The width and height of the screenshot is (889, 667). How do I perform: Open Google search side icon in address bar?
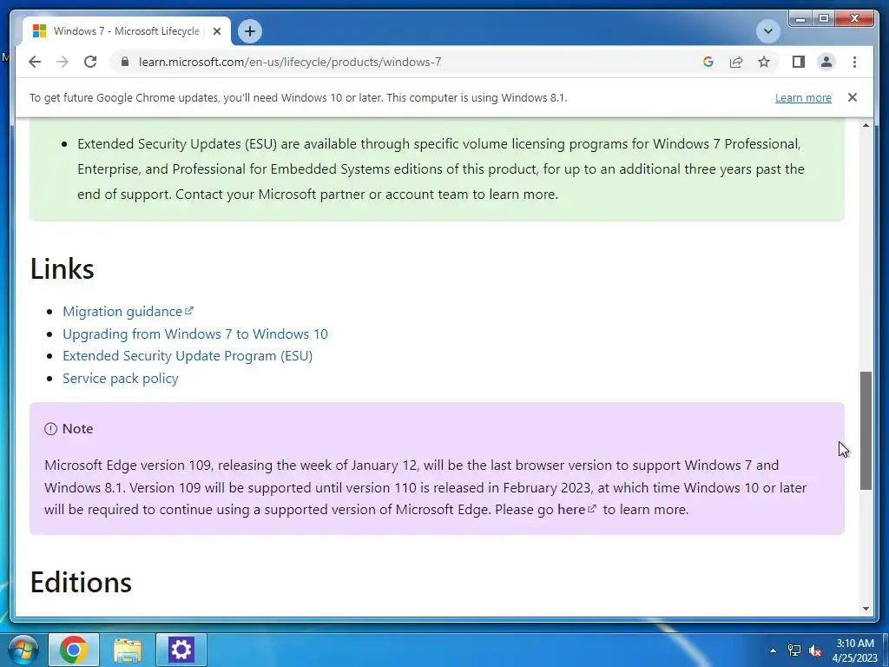pyautogui.click(x=708, y=62)
